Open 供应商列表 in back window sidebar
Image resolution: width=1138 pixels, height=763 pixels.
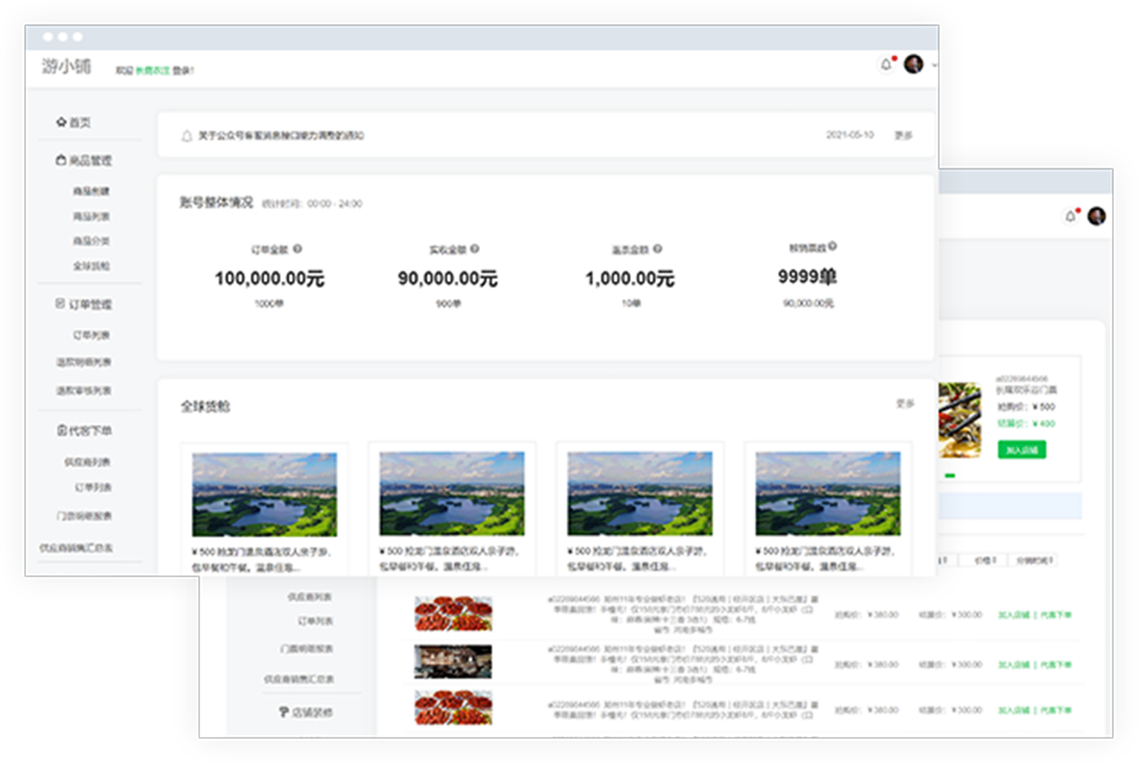point(311,596)
